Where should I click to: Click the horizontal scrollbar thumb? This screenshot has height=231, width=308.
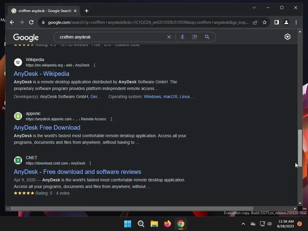coord(132,209)
